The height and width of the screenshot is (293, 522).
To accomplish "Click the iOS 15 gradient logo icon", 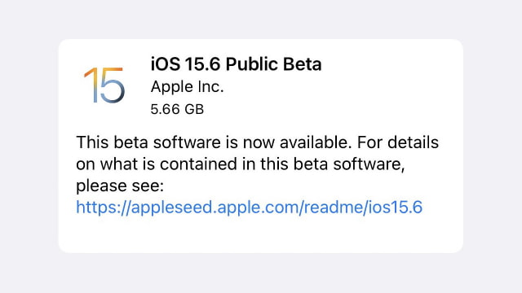I will point(104,85).
